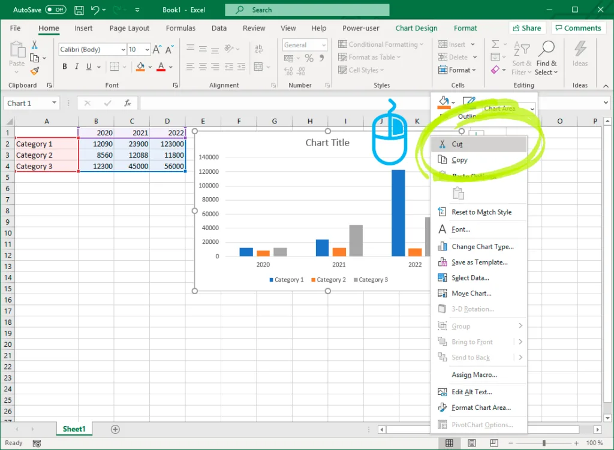The image size is (614, 450).
Task: Click the File menu
Action: click(15, 28)
